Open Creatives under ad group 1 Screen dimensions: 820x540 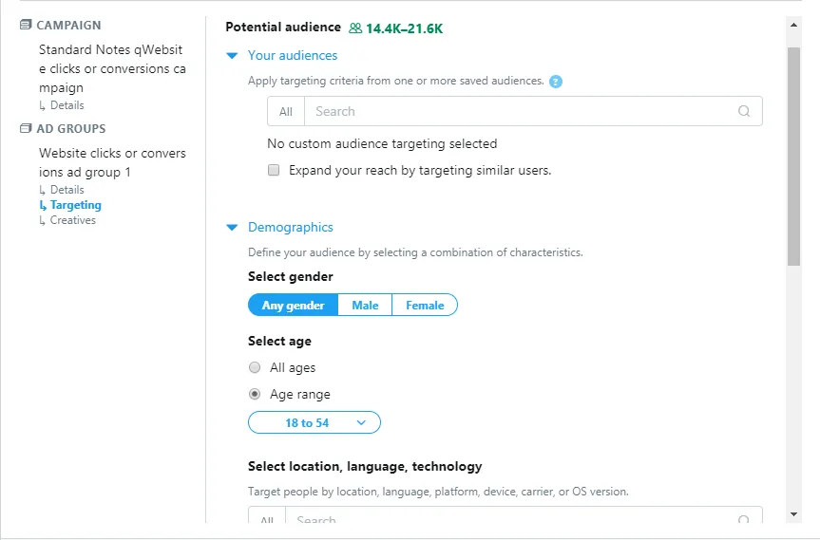point(73,220)
